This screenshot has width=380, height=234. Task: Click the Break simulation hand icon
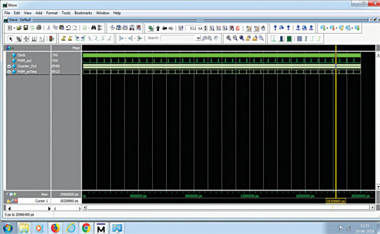(263, 28)
